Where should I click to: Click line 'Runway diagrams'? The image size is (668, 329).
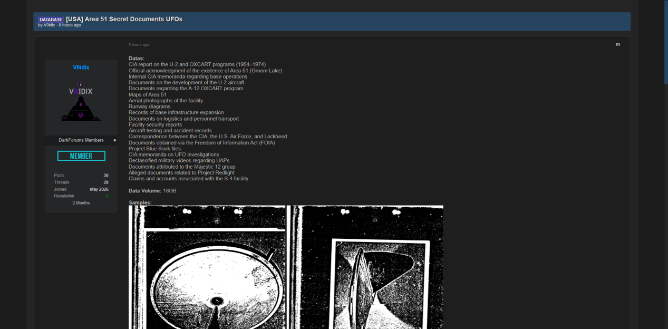149,107
